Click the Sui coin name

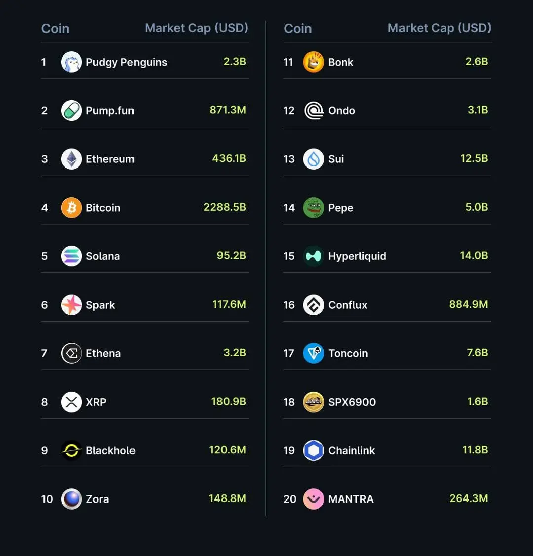pyautogui.click(x=336, y=159)
